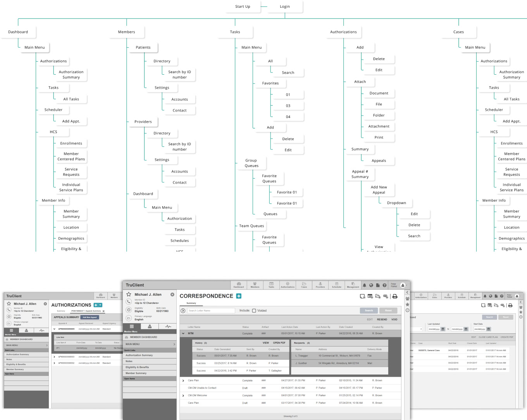
Task: Click the RESEND action link
Action: 382,320
